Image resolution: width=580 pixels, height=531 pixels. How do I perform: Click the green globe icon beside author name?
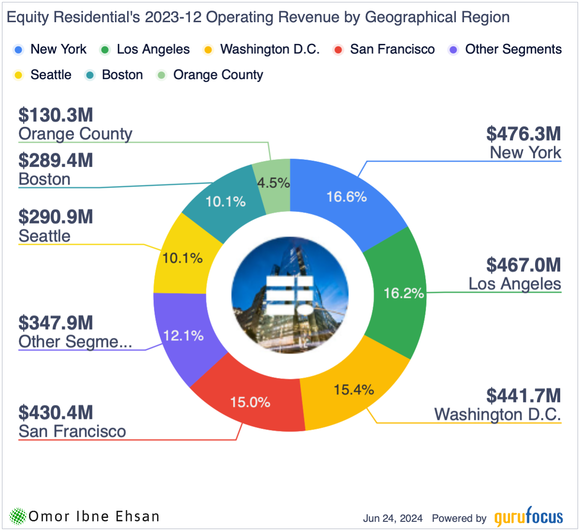(18, 516)
